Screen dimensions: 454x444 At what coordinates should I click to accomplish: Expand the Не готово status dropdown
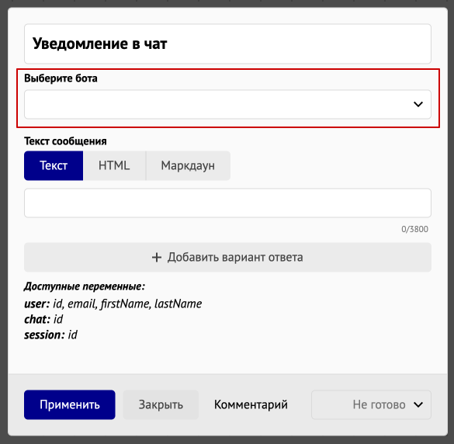point(371,404)
